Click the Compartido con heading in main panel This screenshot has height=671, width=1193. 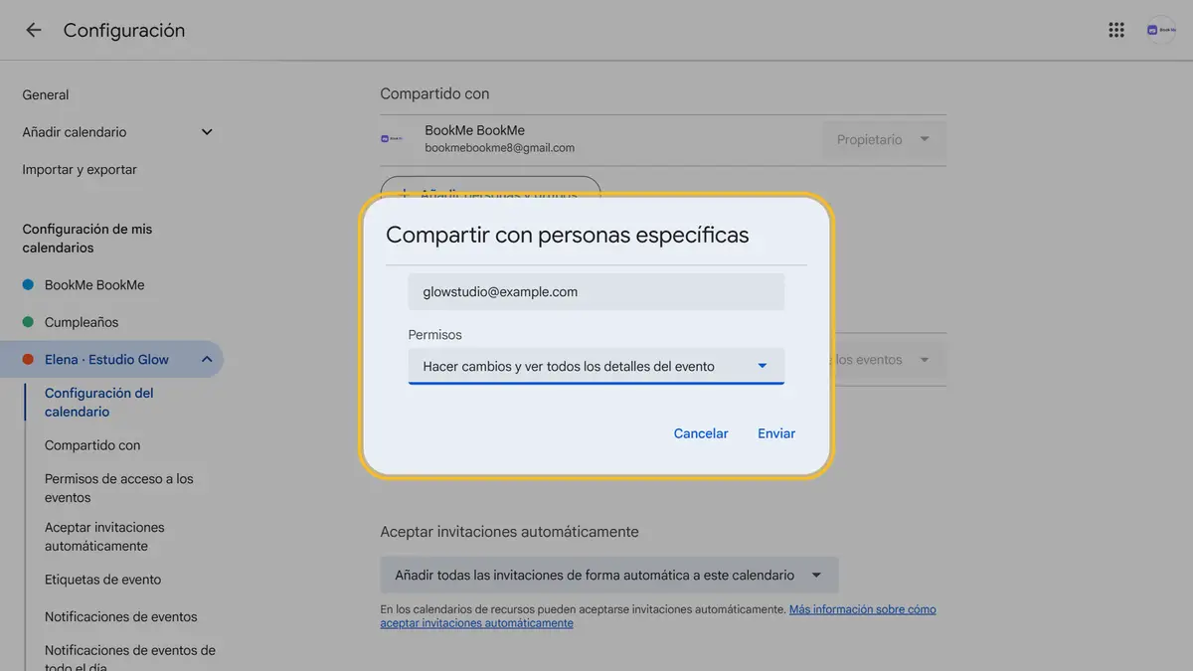pos(434,93)
